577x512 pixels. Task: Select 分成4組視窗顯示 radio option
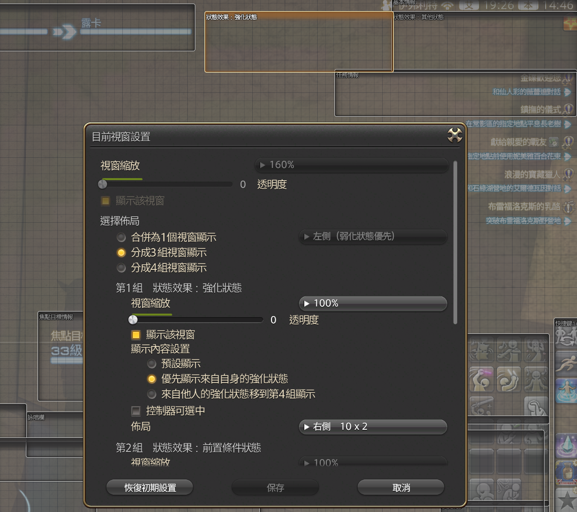point(121,267)
